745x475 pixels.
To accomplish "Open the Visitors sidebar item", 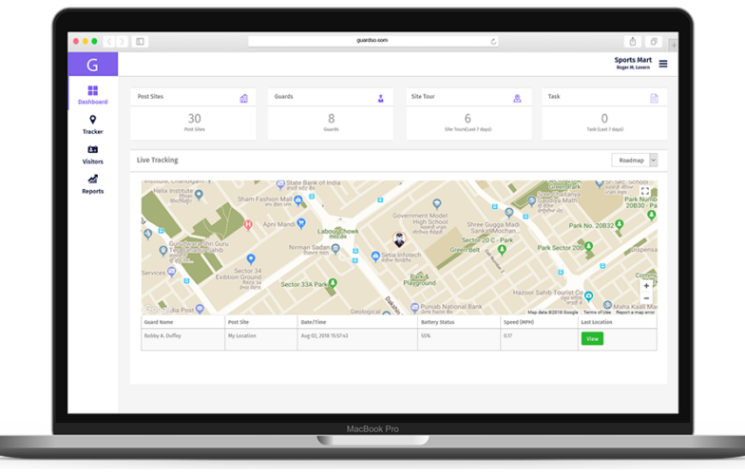I will (93, 155).
